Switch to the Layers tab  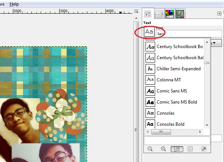click(159, 14)
